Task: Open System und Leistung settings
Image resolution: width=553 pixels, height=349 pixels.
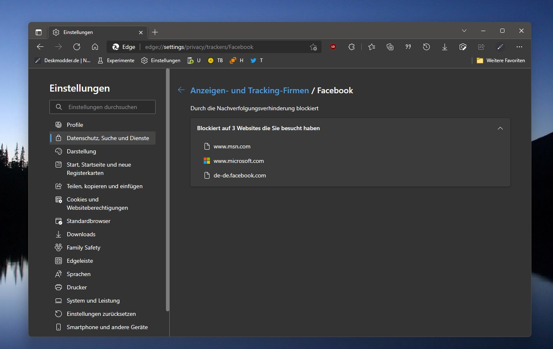Action: coord(102,301)
